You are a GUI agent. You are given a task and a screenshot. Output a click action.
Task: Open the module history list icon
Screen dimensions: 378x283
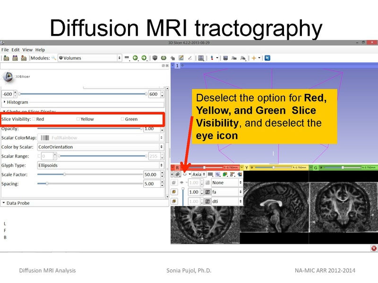coord(127,58)
